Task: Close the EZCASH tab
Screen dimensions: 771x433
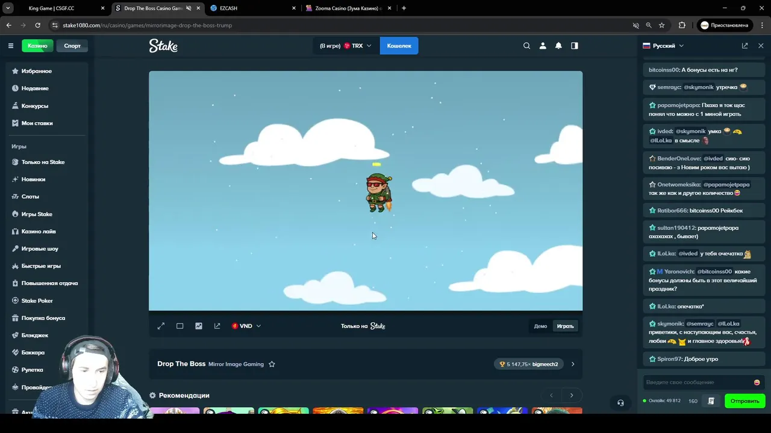Action: pyautogui.click(x=294, y=8)
